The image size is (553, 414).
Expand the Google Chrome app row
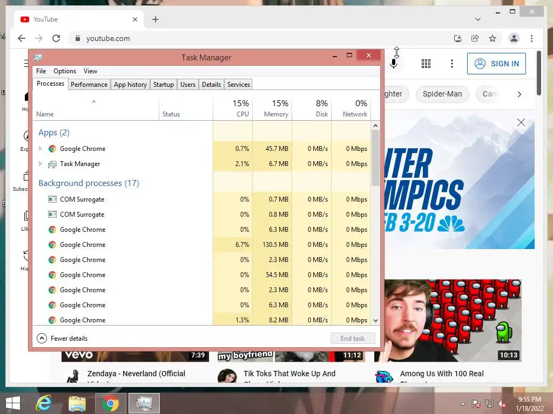[40, 149]
